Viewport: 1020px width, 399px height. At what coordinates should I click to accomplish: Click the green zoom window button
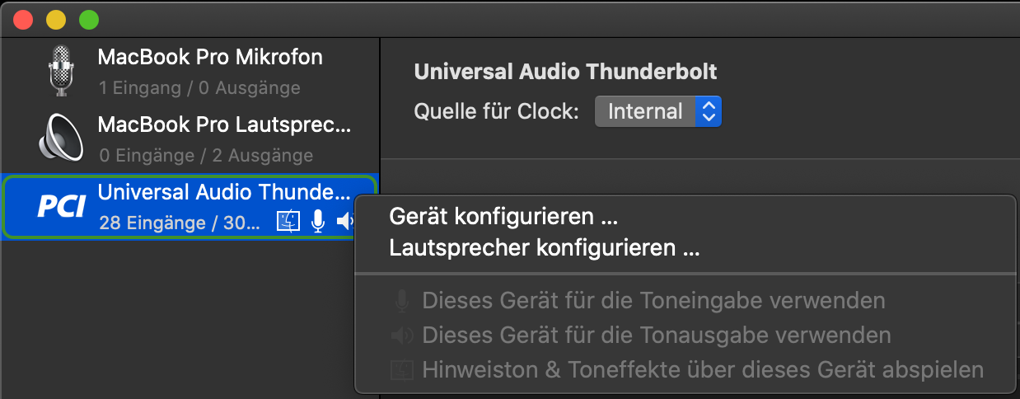tap(87, 18)
